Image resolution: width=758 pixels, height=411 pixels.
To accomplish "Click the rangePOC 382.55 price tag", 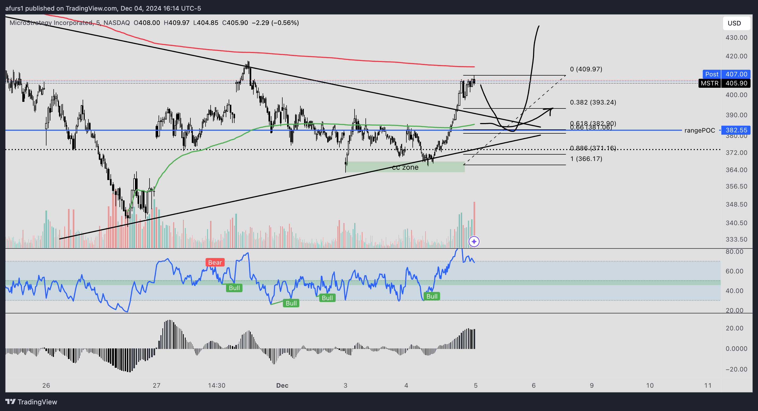I will click(736, 130).
